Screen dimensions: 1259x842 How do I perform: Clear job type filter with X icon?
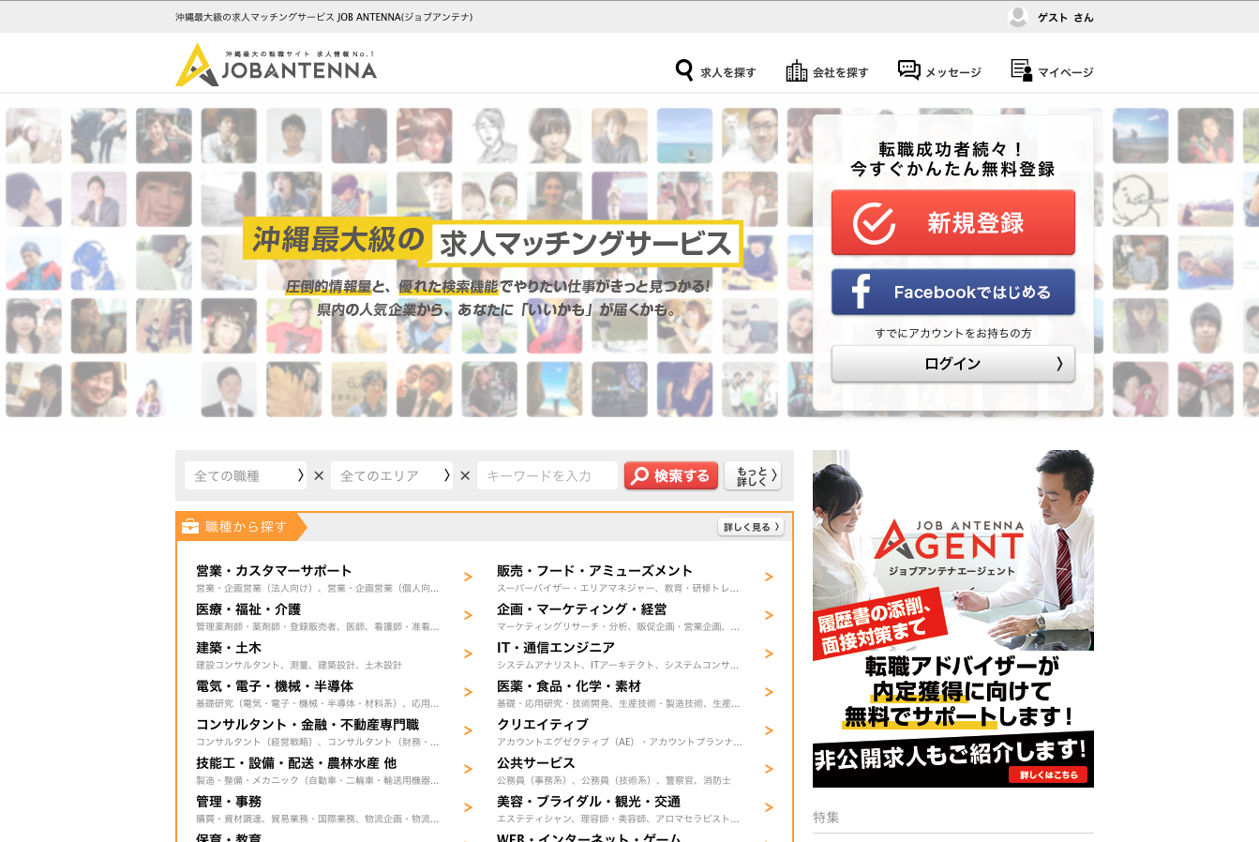319,476
